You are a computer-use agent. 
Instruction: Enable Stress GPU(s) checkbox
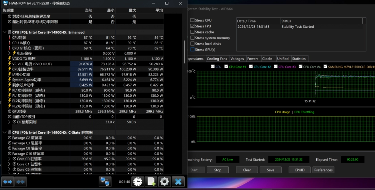pyautogui.click(x=192, y=50)
